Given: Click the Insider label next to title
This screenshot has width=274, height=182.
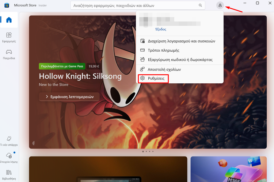Looking at the screenshot, I should 43,5.
